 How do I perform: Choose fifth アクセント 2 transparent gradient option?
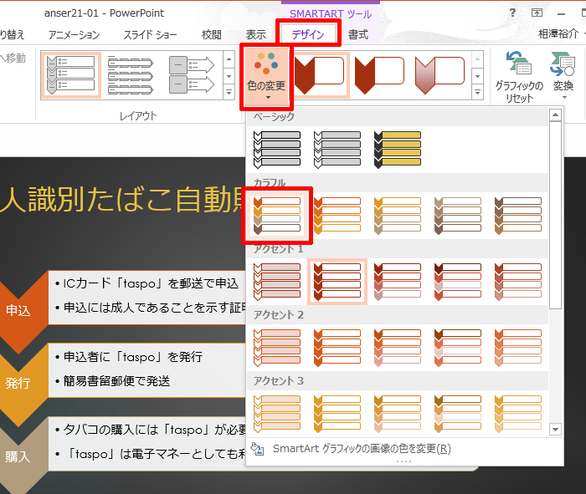(517, 348)
